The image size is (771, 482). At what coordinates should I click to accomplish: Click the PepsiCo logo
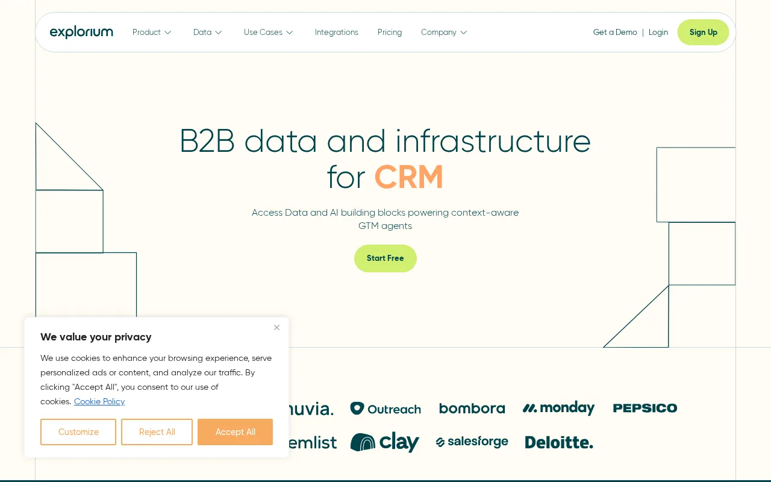(x=645, y=408)
